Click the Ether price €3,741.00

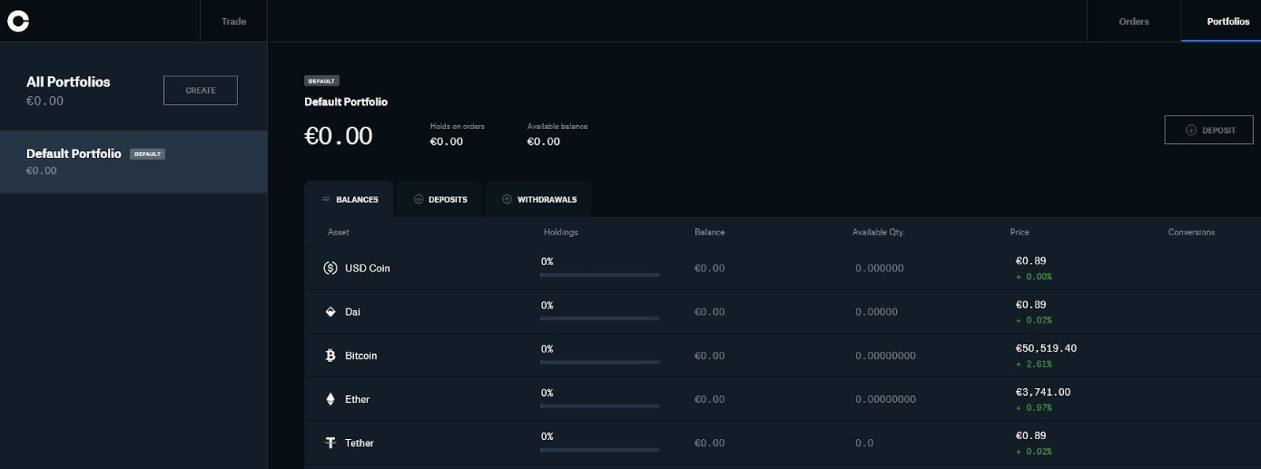[1043, 392]
